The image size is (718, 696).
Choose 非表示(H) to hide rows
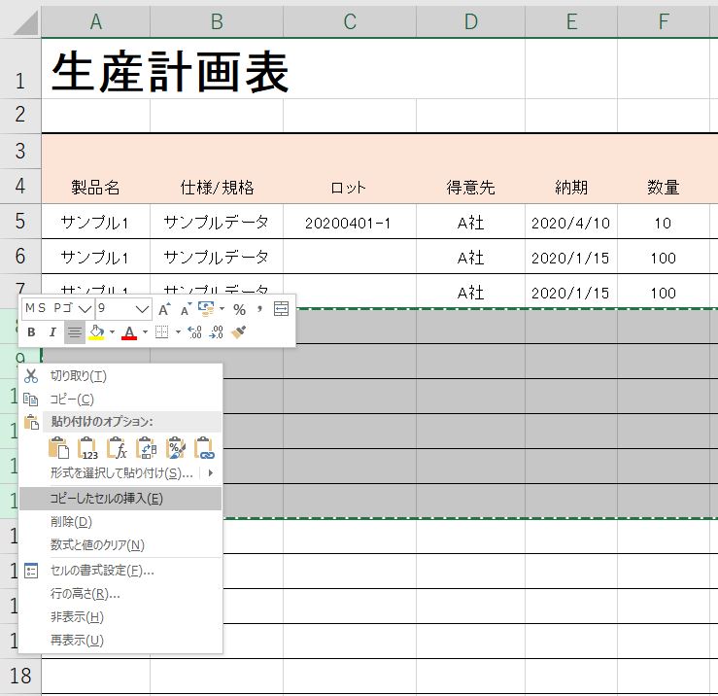(120, 617)
